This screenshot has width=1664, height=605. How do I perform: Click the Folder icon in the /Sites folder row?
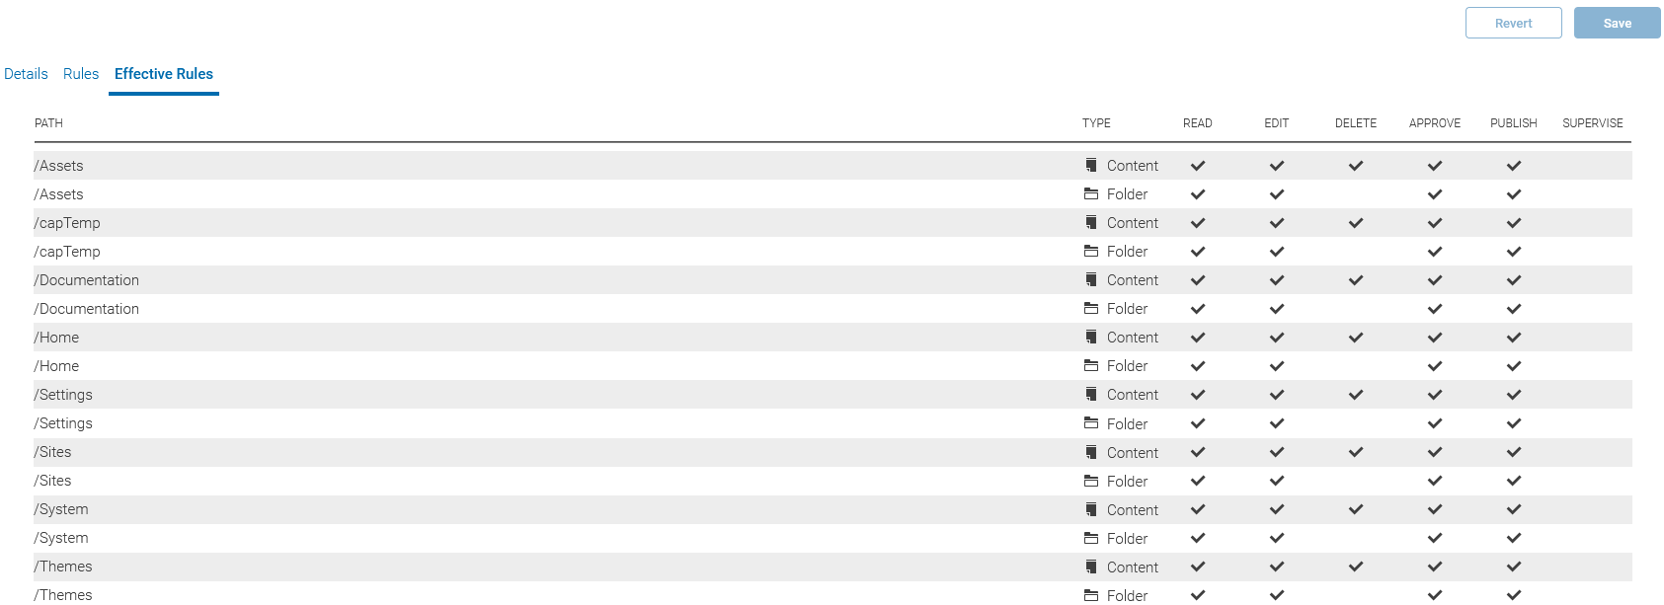click(1091, 482)
